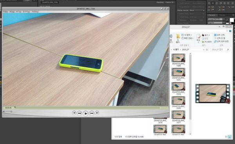Image resolution: width=235 pixels, height=144 pixels.
Task: Click the speaker volume icon in QuickTime
Action: point(4,112)
